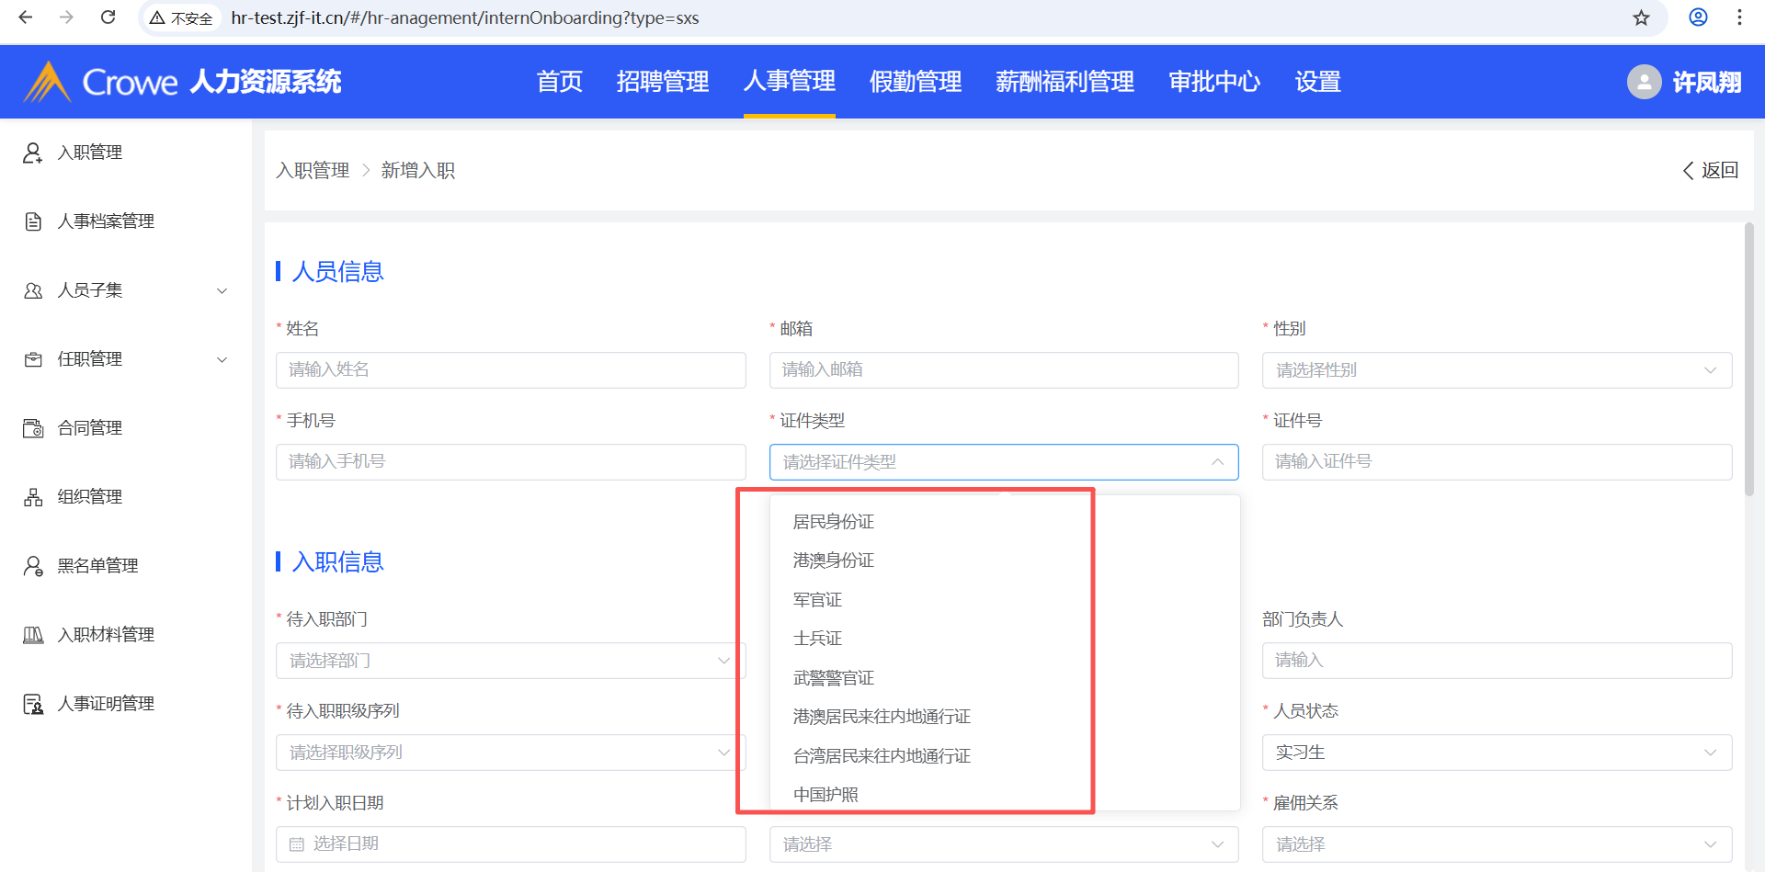Reload the page with the browser refresh icon
Image resolution: width=1765 pixels, height=872 pixels.
pyautogui.click(x=108, y=17)
